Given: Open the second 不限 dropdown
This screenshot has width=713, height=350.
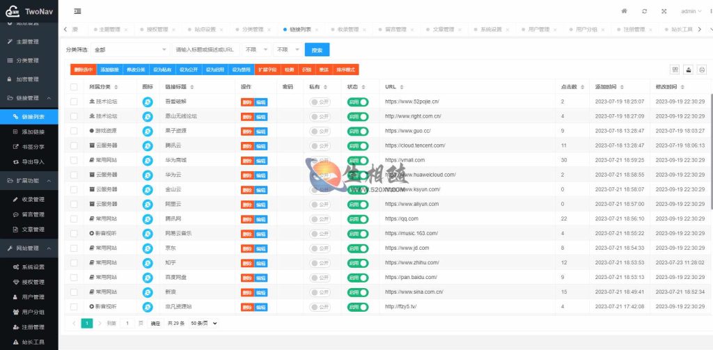Looking at the screenshot, I should (x=288, y=49).
